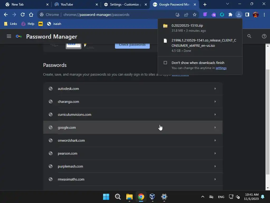Check "Don't show when downloads finish"
This screenshot has width=270, height=203.
[x=165, y=63]
